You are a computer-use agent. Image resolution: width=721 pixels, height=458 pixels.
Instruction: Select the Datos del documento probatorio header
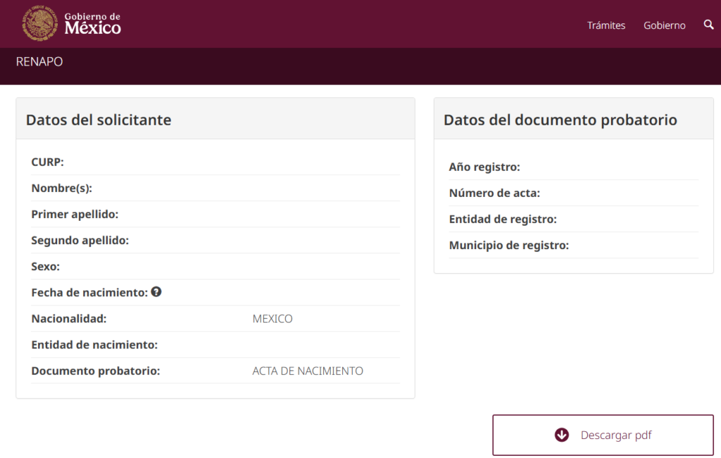[560, 120]
